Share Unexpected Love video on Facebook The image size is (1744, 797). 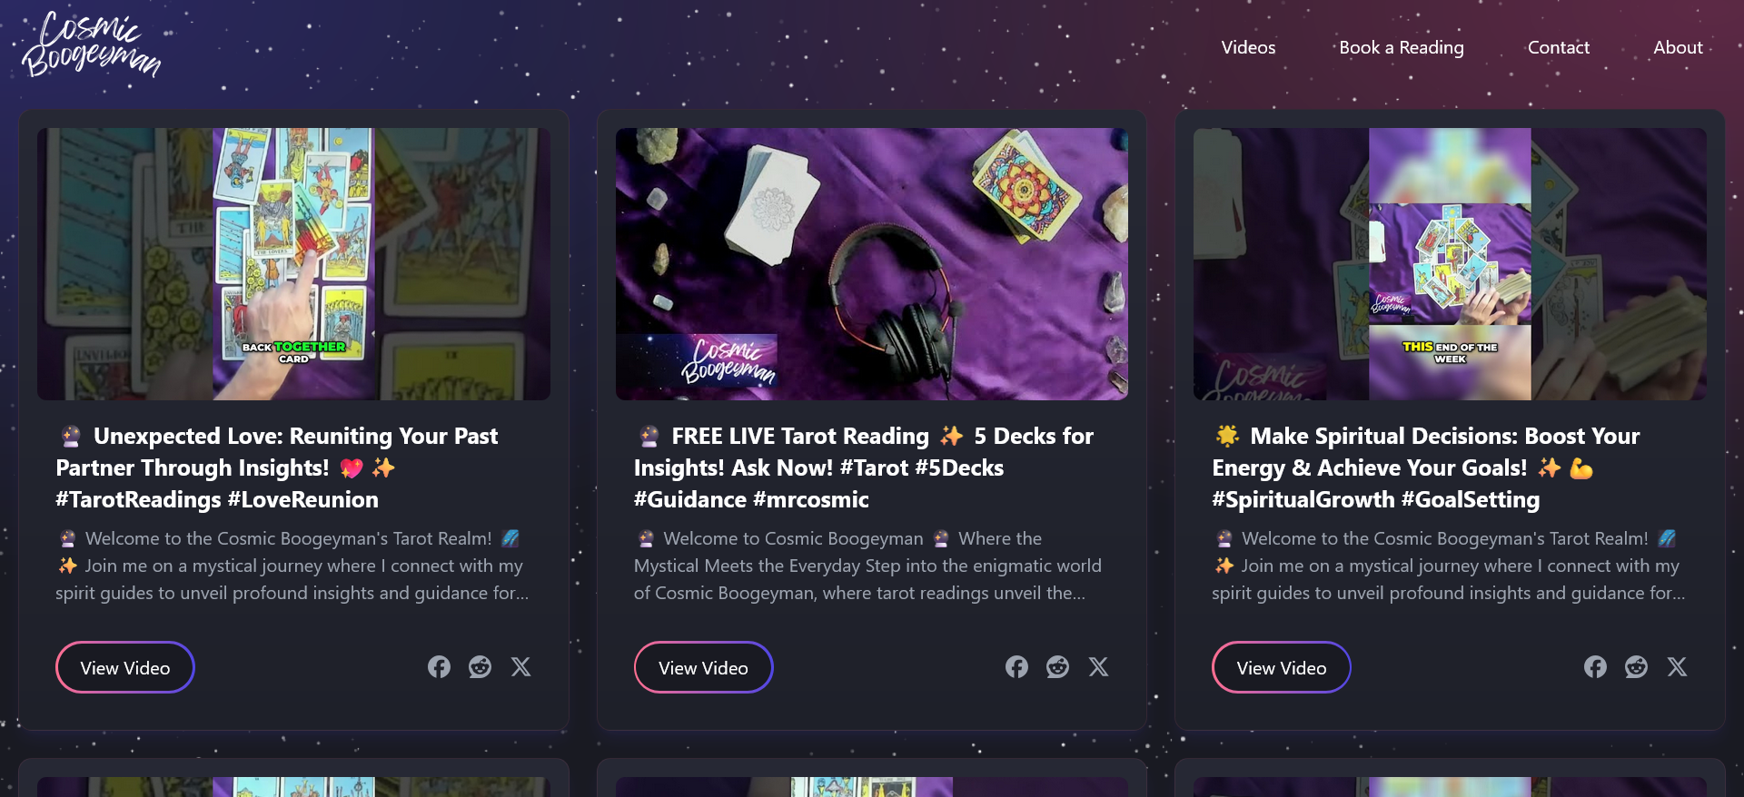click(x=439, y=667)
